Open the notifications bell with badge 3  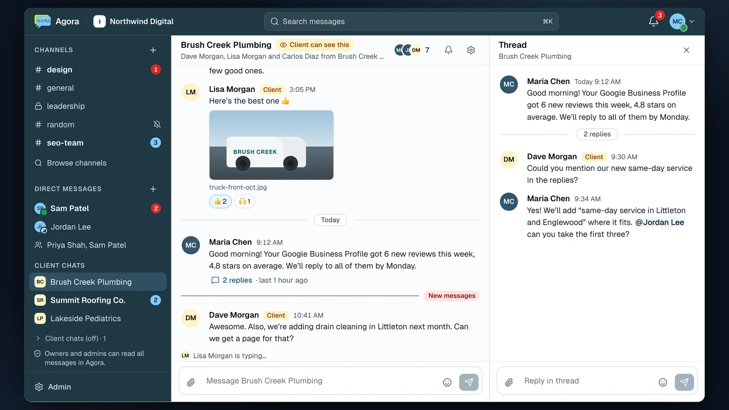[653, 21]
